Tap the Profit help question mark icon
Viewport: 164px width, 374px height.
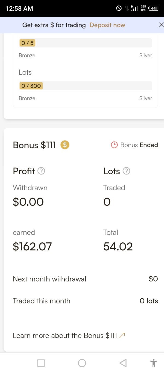pyautogui.click(x=41, y=171)
